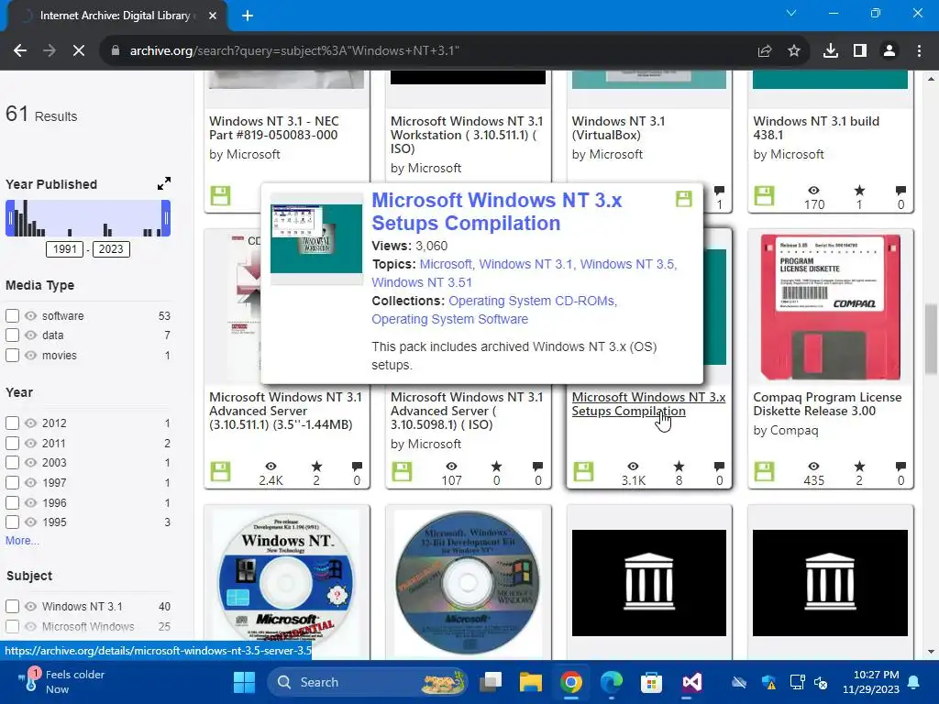
Task: Check the data media type checkbox
Action: coord(12,335)
